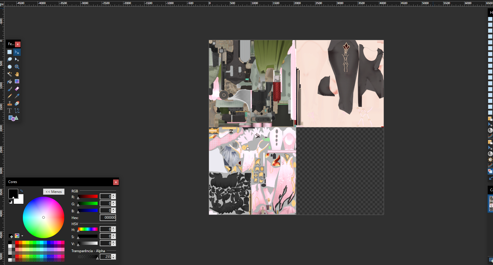Pick yellow from palette top row
Image resolution: width=493 pixels, height=265 pixels.
(24, 242)
